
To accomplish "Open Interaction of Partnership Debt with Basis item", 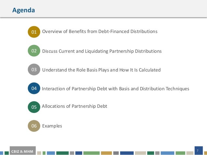I will [x=116, y=89].
